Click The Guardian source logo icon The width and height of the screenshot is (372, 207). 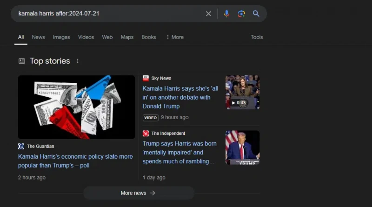(x=21, y=147)
